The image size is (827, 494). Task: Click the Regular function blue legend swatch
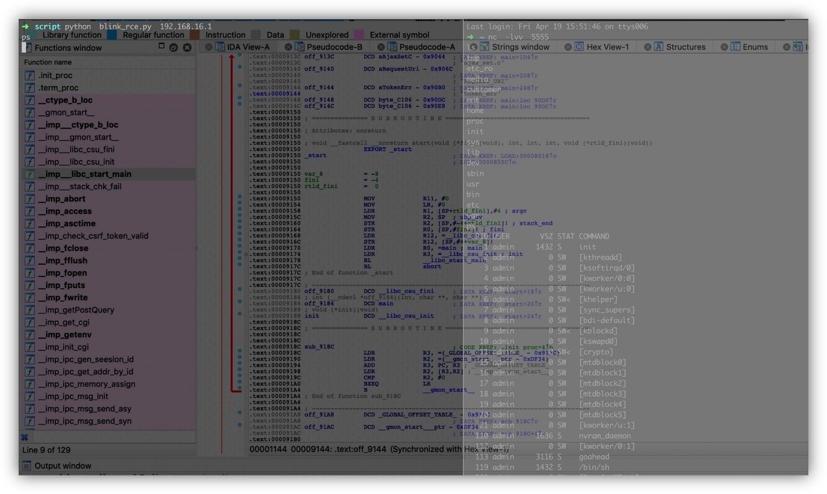112,35
